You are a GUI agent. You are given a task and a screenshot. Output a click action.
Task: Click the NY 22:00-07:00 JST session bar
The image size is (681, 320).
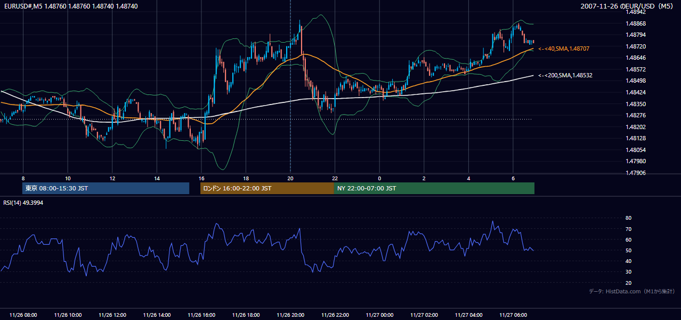tap(434, 188)
